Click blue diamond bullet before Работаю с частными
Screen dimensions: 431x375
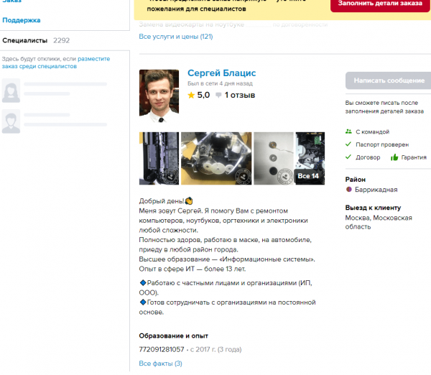point(143,282)
